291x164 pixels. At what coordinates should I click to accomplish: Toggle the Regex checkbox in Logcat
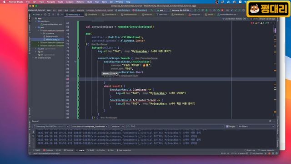[x=227, y=126]
